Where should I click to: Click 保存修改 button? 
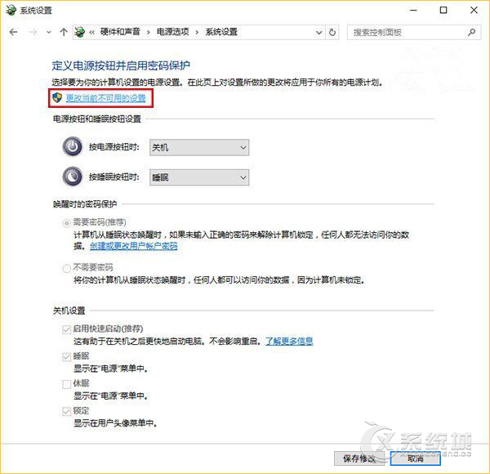tap(359, 458)
